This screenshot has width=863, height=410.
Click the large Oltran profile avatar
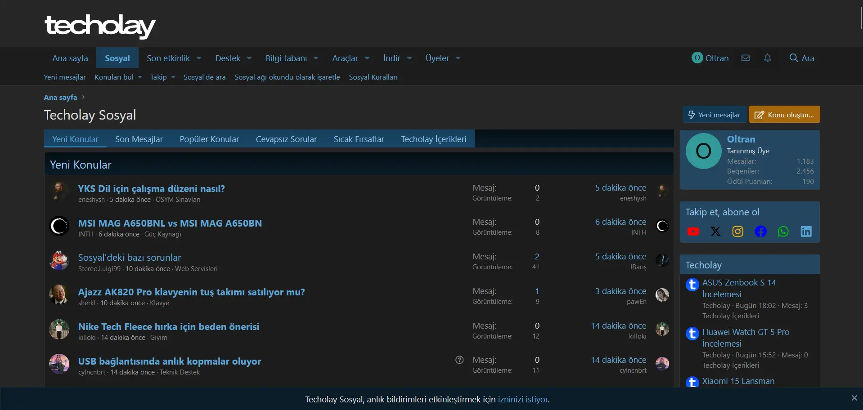coord(704,151)
